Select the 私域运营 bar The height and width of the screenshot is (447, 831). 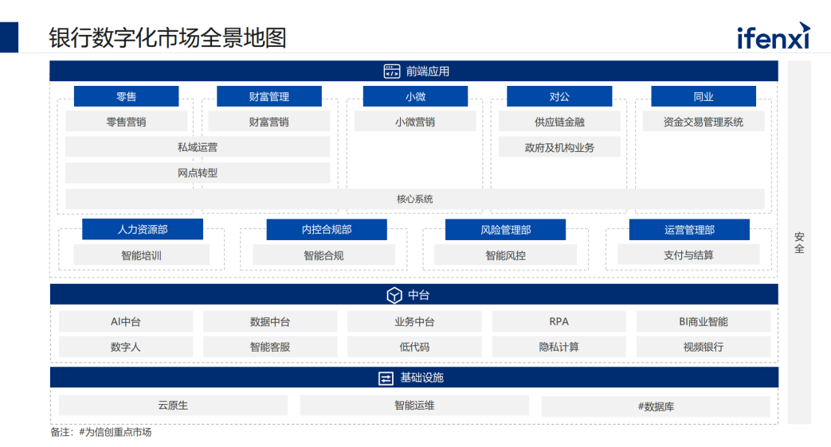coord(197,147)
